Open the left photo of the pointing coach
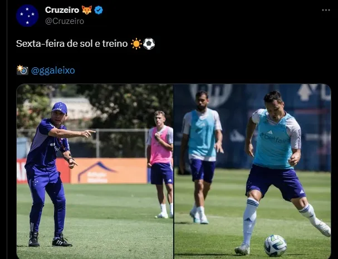This screenshot has width=338, height=259. [95, 172]
